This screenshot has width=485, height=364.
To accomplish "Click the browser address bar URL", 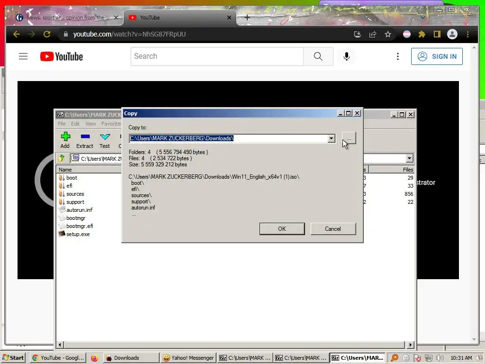I will coord(129,34).
